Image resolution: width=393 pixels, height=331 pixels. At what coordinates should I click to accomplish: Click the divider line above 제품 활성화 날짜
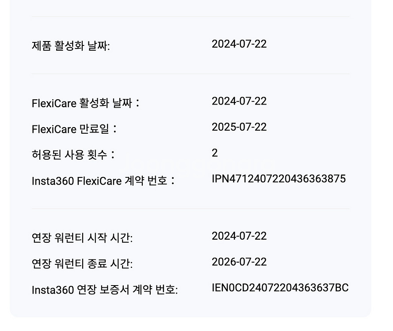[190, 17]
